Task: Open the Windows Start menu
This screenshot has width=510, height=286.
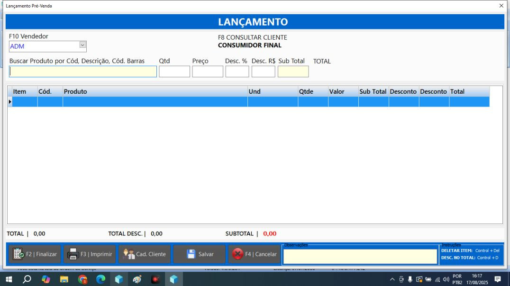Action: pyautogui.click(x=9, y=279)
